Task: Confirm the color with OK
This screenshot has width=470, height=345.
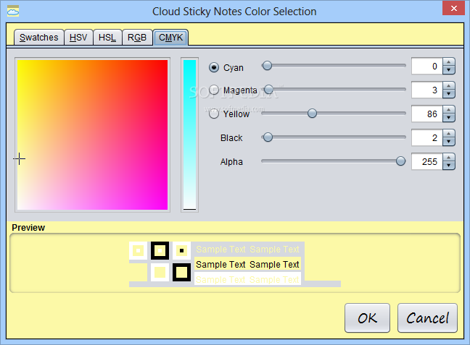Action: click(367, 318)
